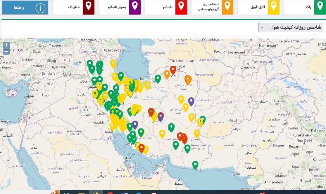Click the red ناسالم legend pin icon

point(181,6)
